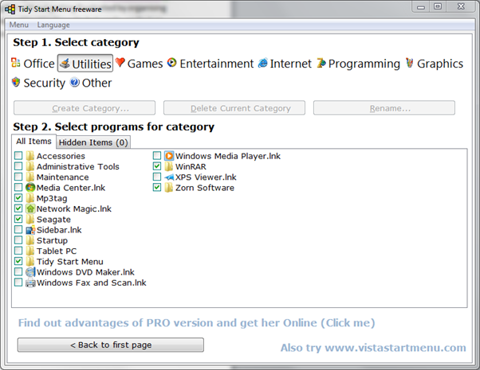Click the Other question-mark icon
The height and width of the screenshot is (370, 480).
pyautogui.click(x=74, y=82)
